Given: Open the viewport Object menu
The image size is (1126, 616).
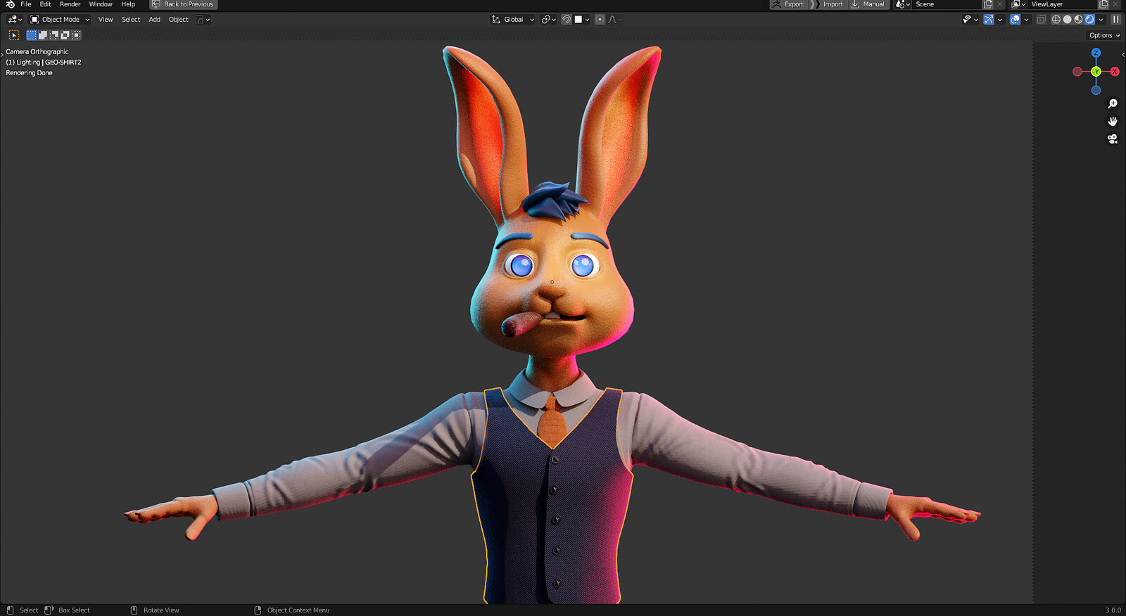Looking at the screenshot, I should (179, 20).
